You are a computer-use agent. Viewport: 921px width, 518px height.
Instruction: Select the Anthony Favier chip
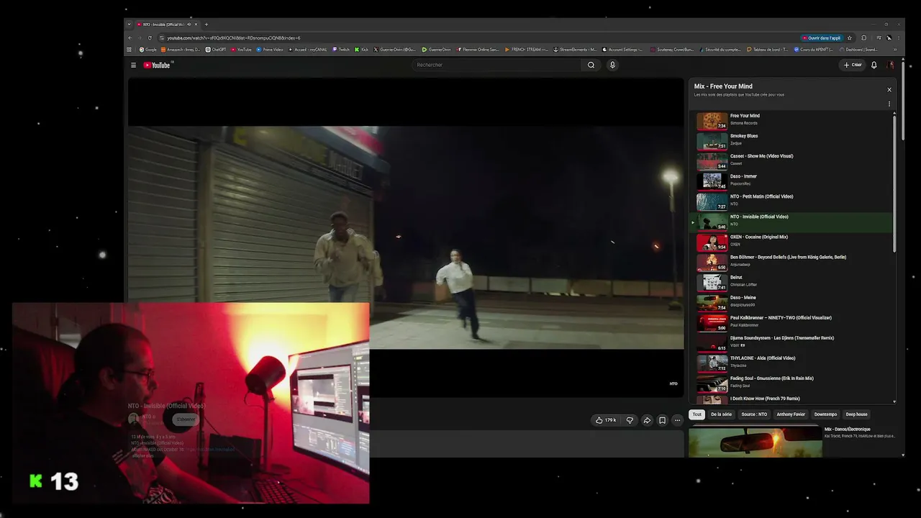[x=791, y=414]
